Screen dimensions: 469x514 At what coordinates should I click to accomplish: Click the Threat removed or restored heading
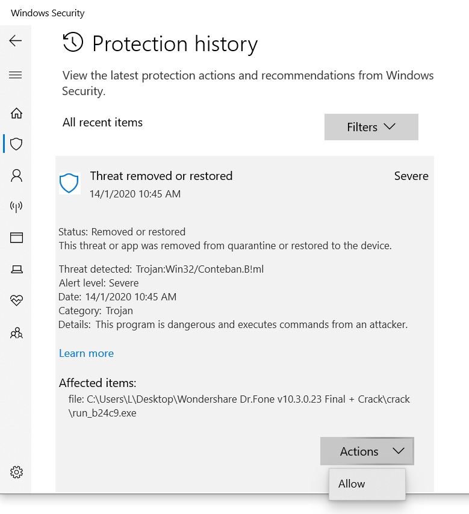click(161, 176)
